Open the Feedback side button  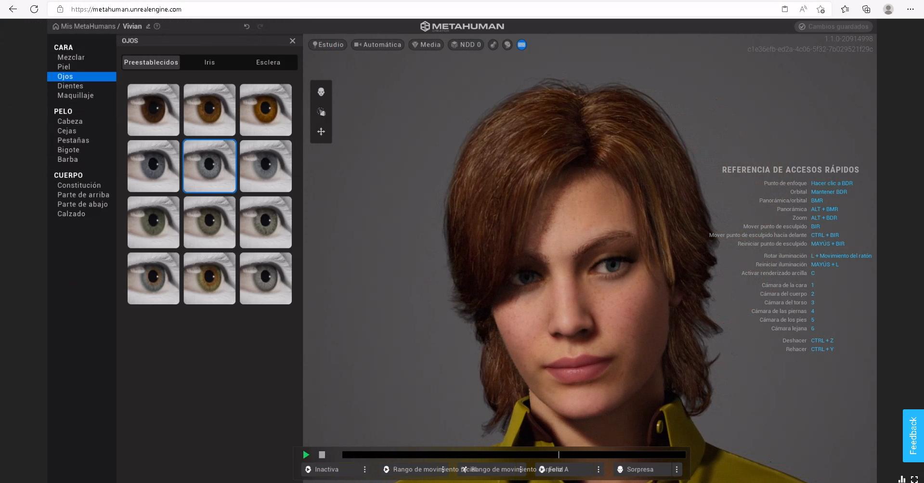[x=913, y=436]
